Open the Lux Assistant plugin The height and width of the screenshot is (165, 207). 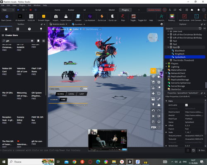pos(90,18)
